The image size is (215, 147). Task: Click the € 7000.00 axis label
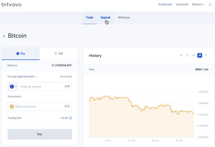tap(203, 92)
